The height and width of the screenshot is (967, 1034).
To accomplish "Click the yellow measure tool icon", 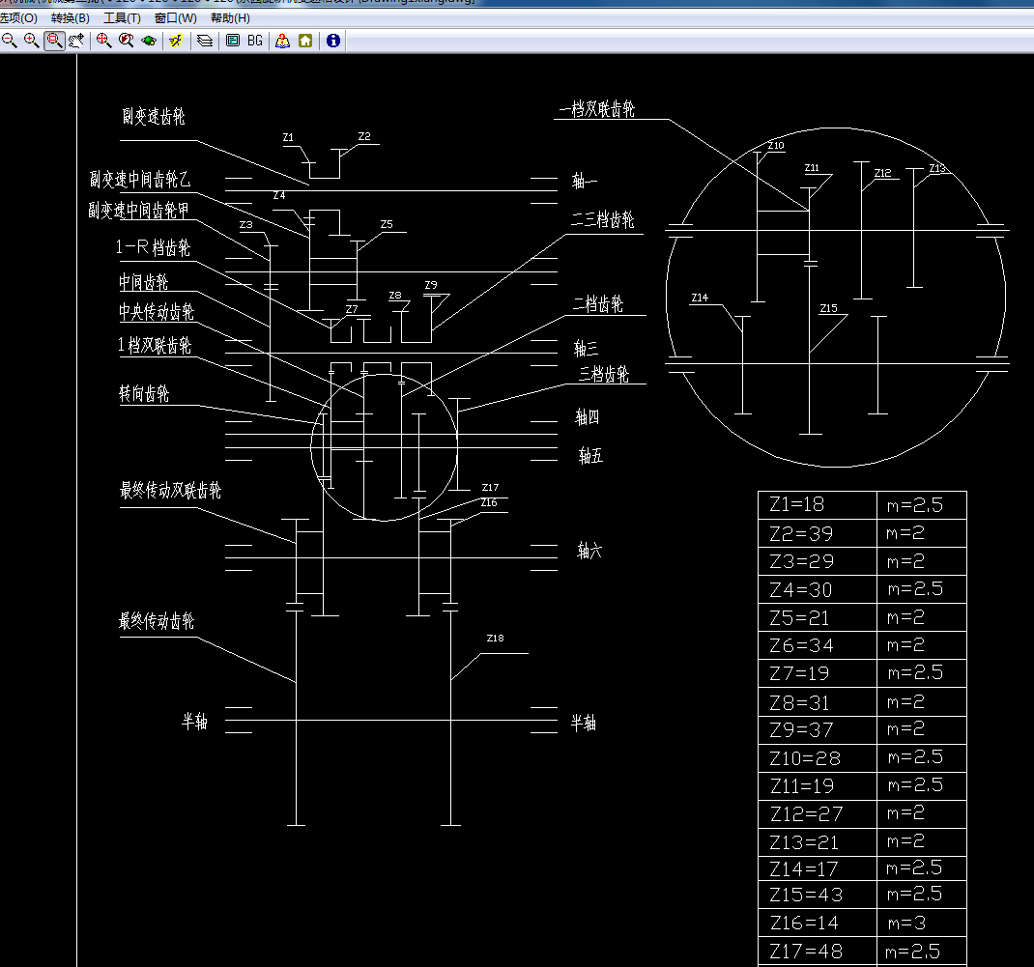I will pos(176,41).
